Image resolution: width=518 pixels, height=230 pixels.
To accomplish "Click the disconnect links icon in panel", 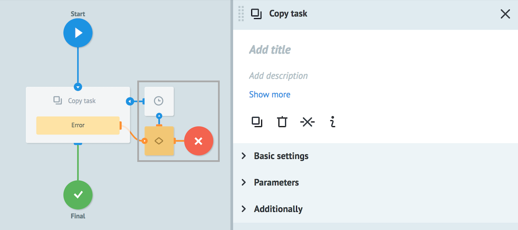I will pos(307,122).
